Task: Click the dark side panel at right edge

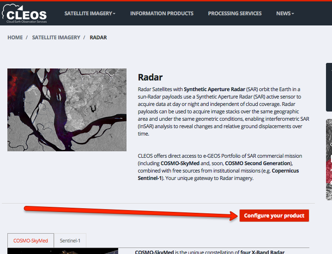Action: (x=329, y=87)
